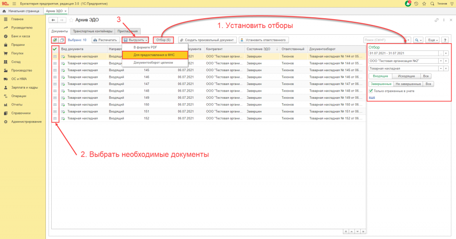The image size is (456, 239).
Task: Open the history clock icon
Action: click(416, 4)
